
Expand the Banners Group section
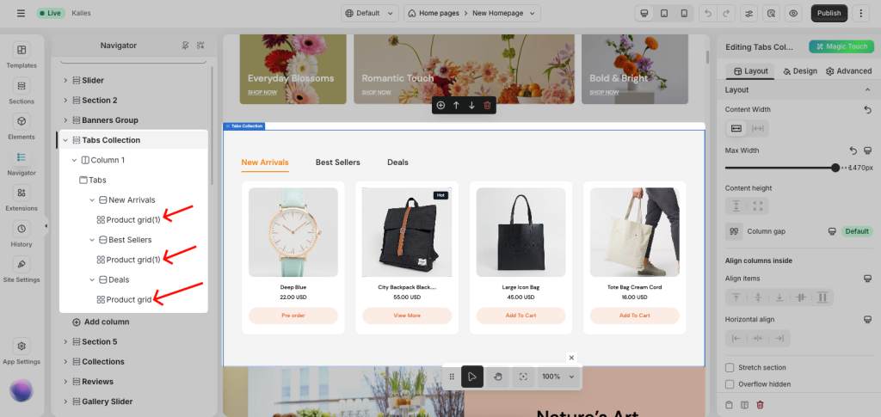click(65, 120)
